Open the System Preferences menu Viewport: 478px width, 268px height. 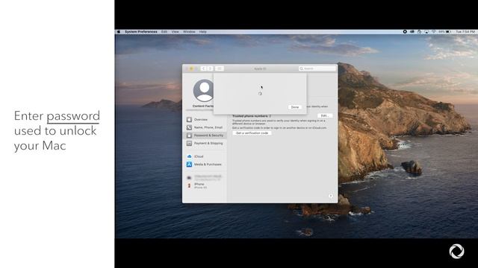[141, 31]
